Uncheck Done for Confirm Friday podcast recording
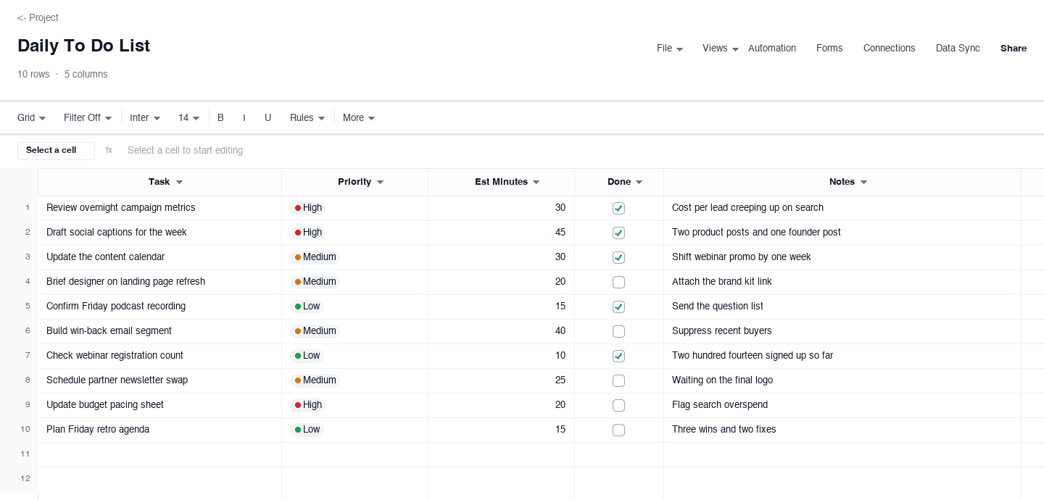Image resolution: width=1044 pixels, height=500 pixels. pyautogui.click(x=618, y=307)
